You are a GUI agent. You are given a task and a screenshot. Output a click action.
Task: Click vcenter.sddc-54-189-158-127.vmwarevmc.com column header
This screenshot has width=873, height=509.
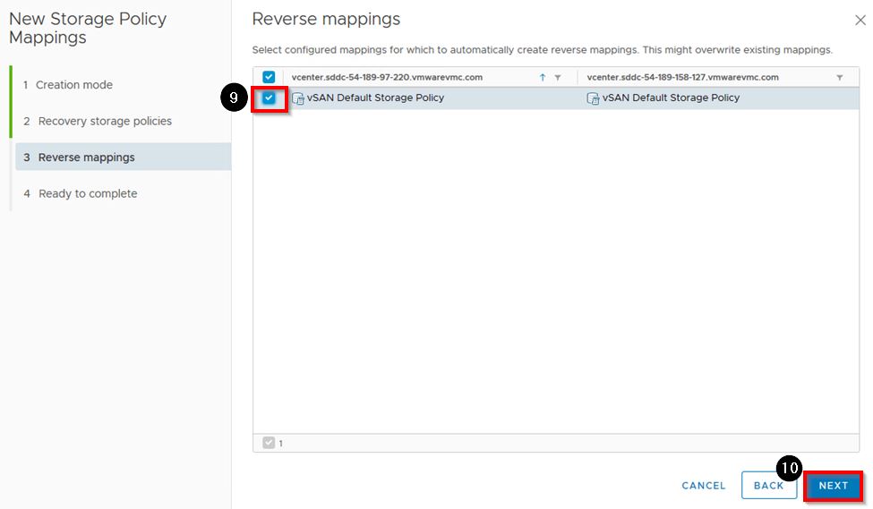(682, 77)
